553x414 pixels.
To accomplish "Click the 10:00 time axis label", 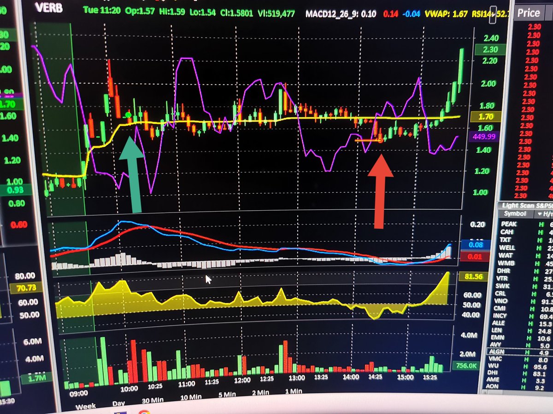I will tap(129, 388).
